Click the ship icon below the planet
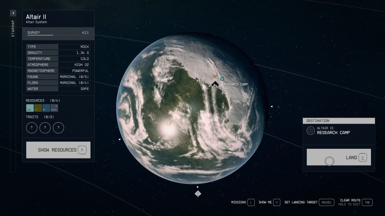 tap(198, 194)
